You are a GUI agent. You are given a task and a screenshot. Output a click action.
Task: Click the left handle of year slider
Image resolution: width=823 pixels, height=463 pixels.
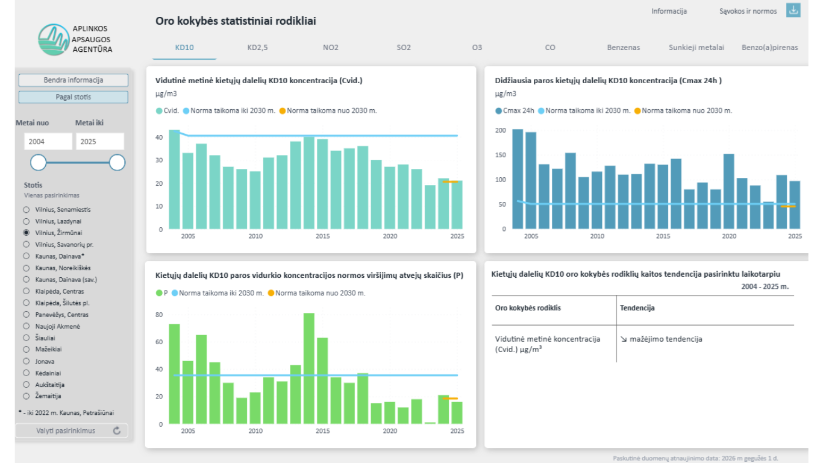point(39,162)
